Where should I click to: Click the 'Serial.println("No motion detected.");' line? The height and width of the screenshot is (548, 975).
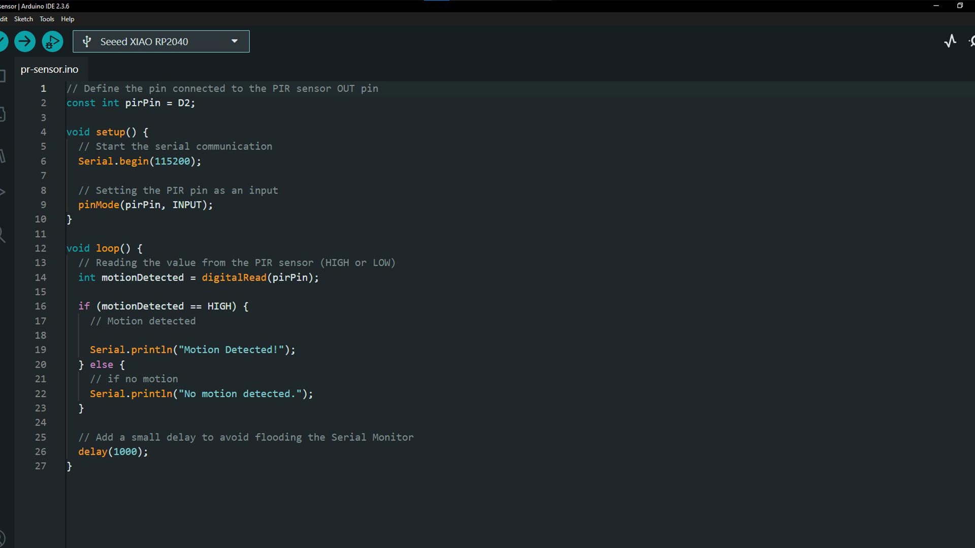pyautogui.click(x=202, y=394)
